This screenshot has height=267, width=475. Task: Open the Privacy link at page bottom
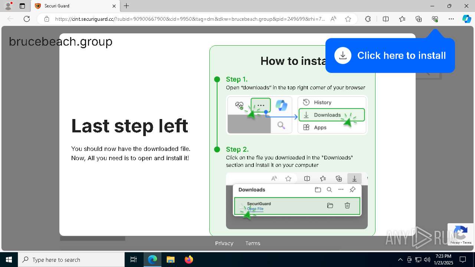coord(224,243)
